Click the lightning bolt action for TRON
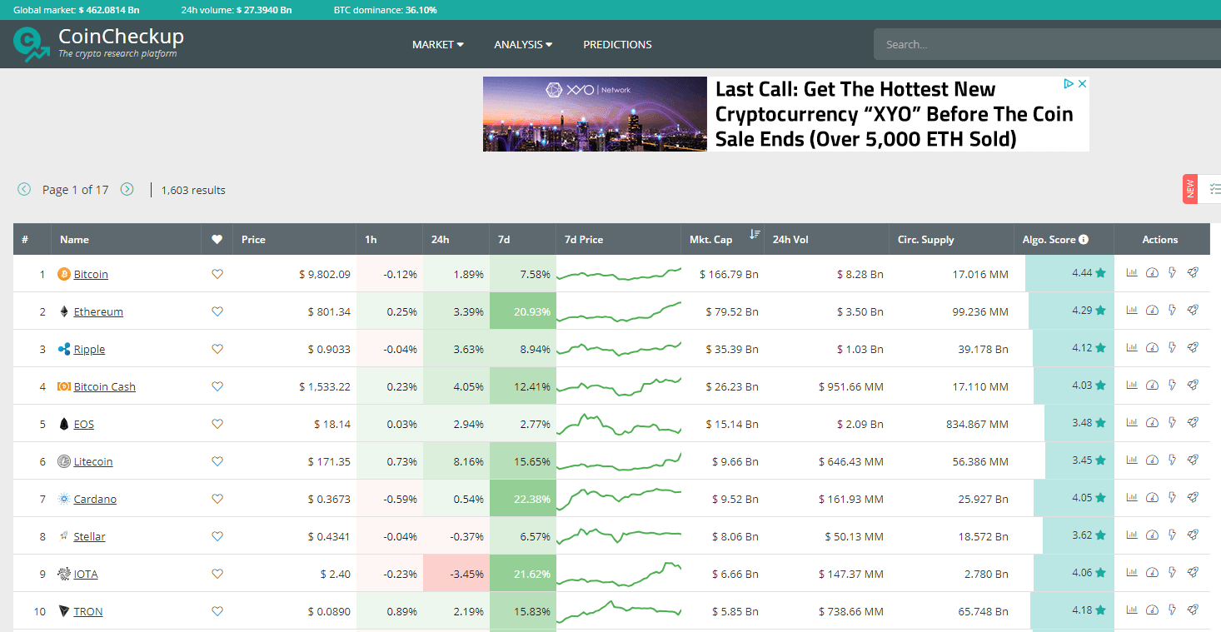Image resolution: width=1221 pixels, height=632 pixels. click(1173, 610)
